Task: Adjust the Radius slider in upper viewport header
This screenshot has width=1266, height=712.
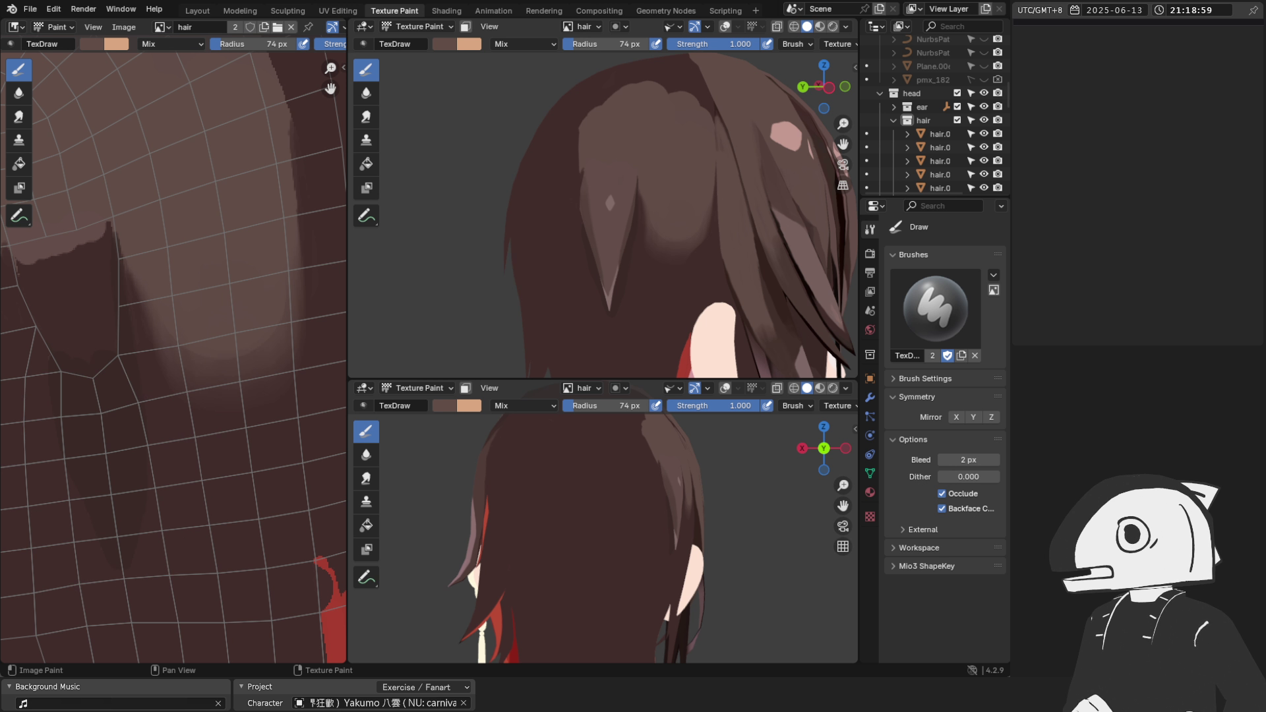Action: [606, 44]
